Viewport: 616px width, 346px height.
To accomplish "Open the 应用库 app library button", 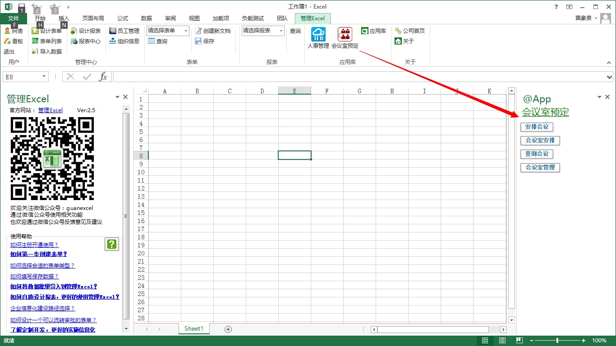I will tap(374, 31).
